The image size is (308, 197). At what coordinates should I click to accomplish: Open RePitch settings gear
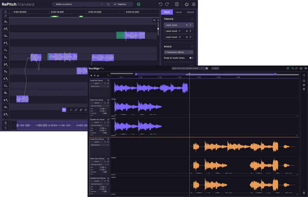tap(194, 4)
